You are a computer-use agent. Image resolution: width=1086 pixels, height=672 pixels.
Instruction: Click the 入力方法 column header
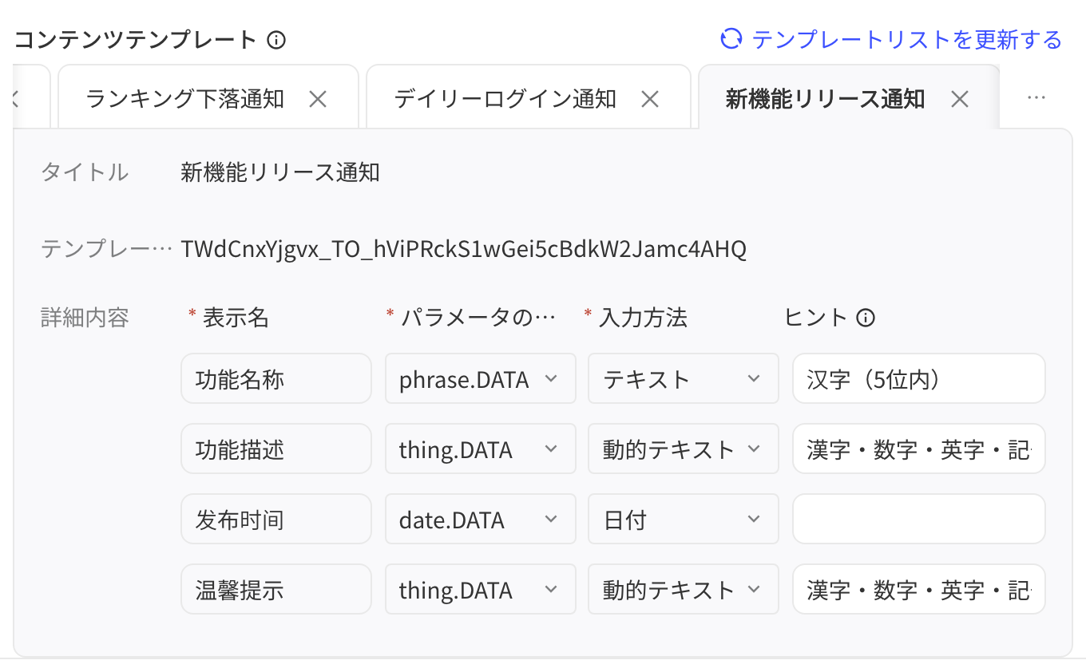pos(643,318)
